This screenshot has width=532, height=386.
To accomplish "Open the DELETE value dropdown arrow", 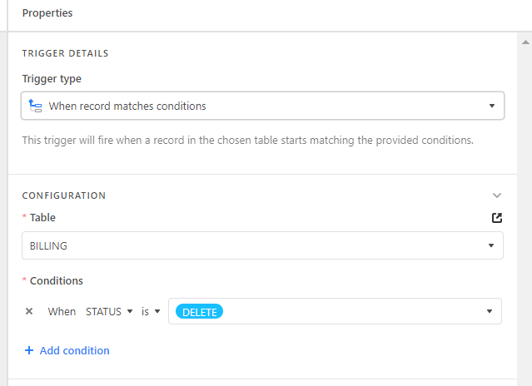I will click(490, 311).
